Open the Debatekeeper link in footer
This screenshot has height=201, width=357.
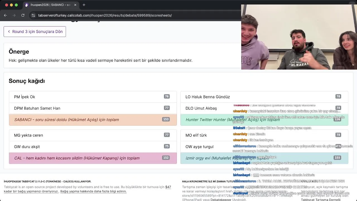coord(221,200)
